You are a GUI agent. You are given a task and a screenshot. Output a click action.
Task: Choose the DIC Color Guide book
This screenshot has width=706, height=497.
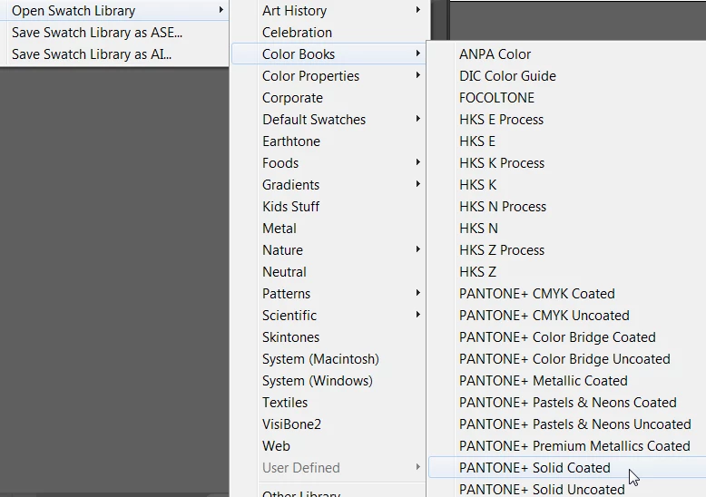(x=567, y=76)
